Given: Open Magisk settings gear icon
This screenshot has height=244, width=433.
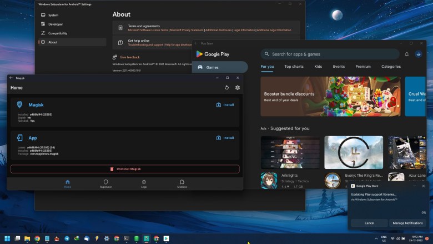Looking at the screenshot, I should point(237,88).
